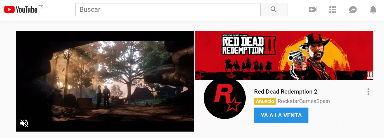
Task: Open the ad options three-dot menu
Action: [x=368, y=92]
